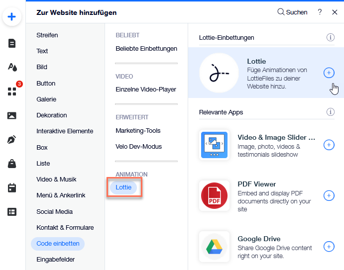Select highlighted Code einbetten category
Viewport: 344px width, 270px height.
(x=58, y=244)
